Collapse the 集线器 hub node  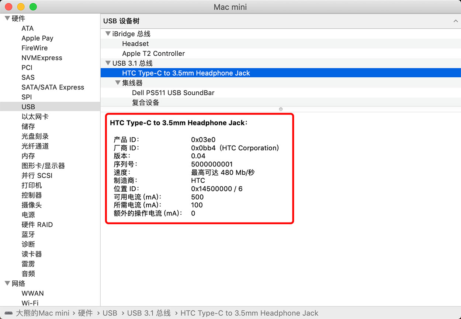tap(118, 83)
